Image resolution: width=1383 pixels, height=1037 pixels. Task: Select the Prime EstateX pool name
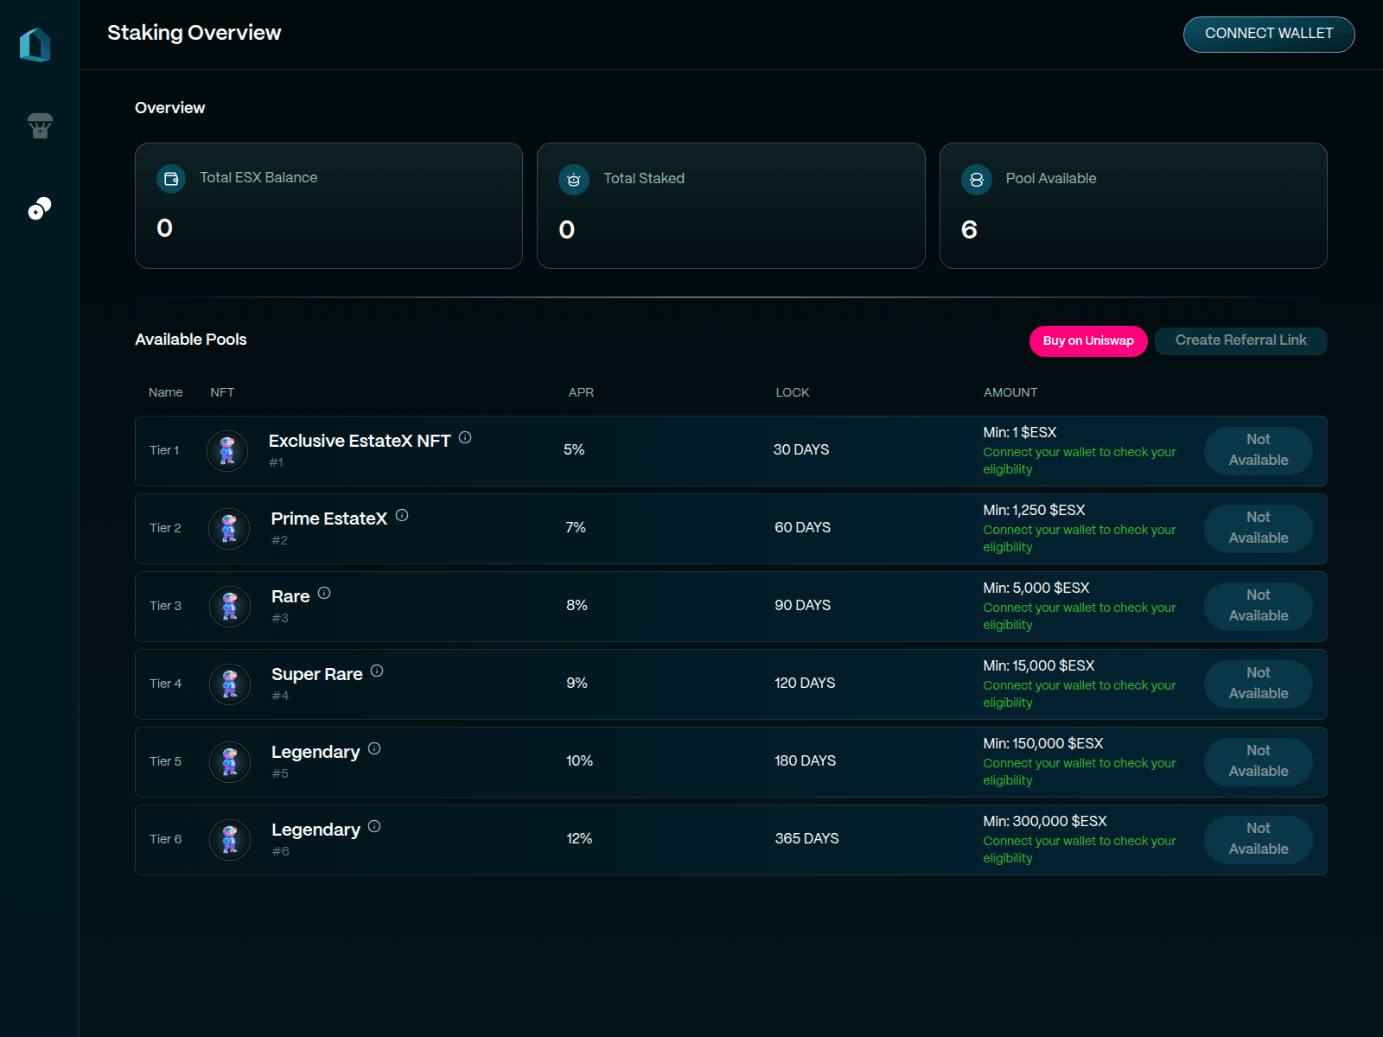(329, 518)
